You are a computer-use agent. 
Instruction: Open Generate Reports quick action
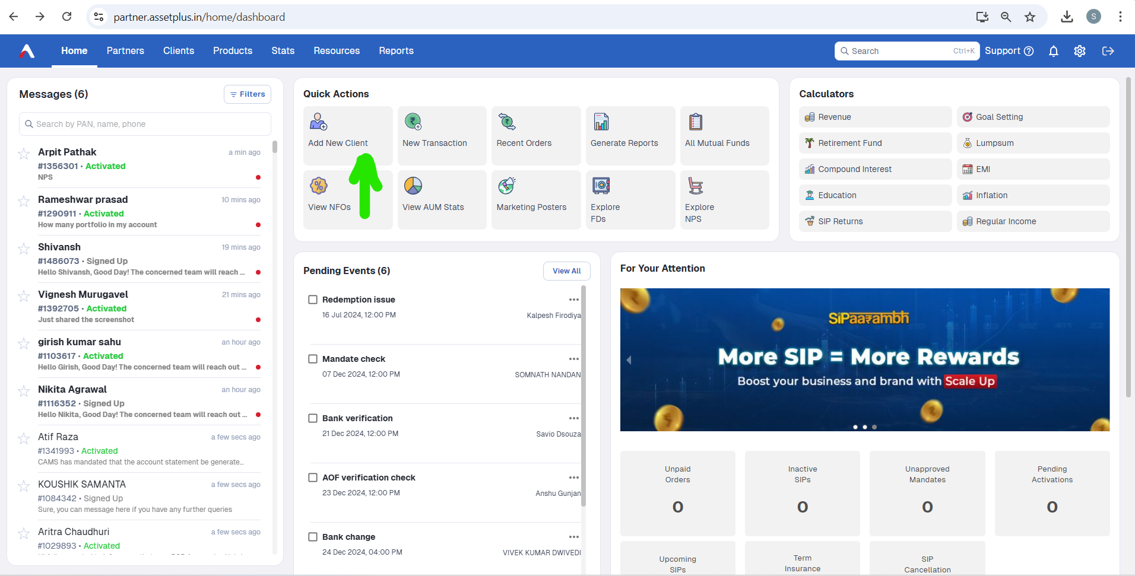[x=630, y=135]
